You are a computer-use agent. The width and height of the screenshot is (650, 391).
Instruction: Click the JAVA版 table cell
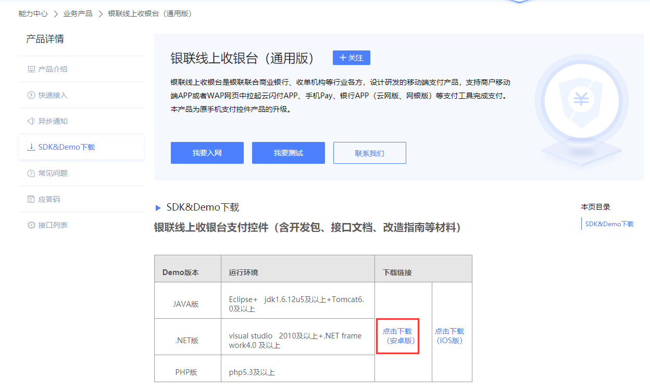click(187, 301)
